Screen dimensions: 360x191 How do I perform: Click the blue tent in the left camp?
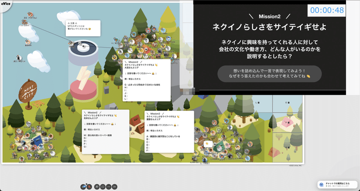[37, 140]
